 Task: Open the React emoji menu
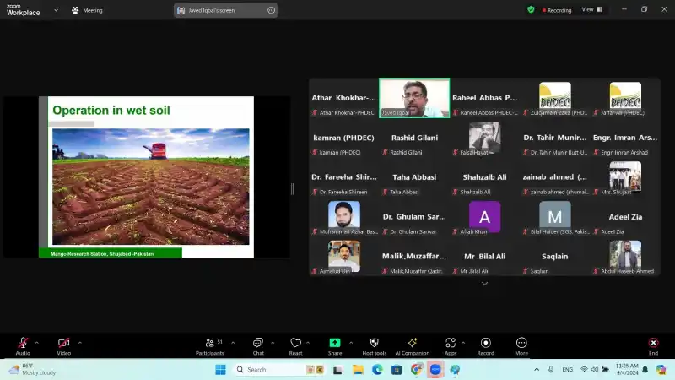(x=295, y=345)
